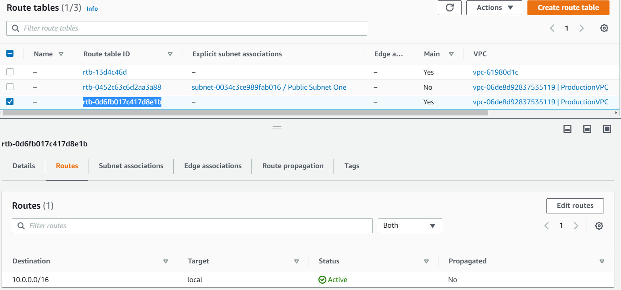Go to previous route tables page

552,28
